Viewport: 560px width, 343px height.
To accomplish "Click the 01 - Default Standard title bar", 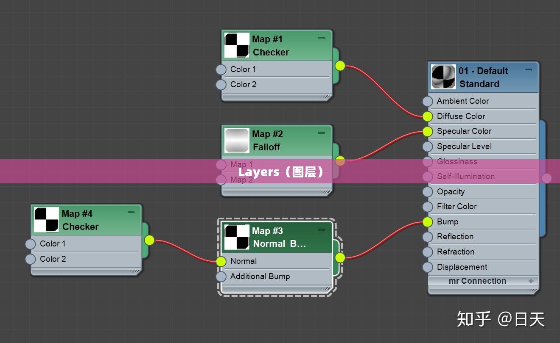I will [483, 77].
